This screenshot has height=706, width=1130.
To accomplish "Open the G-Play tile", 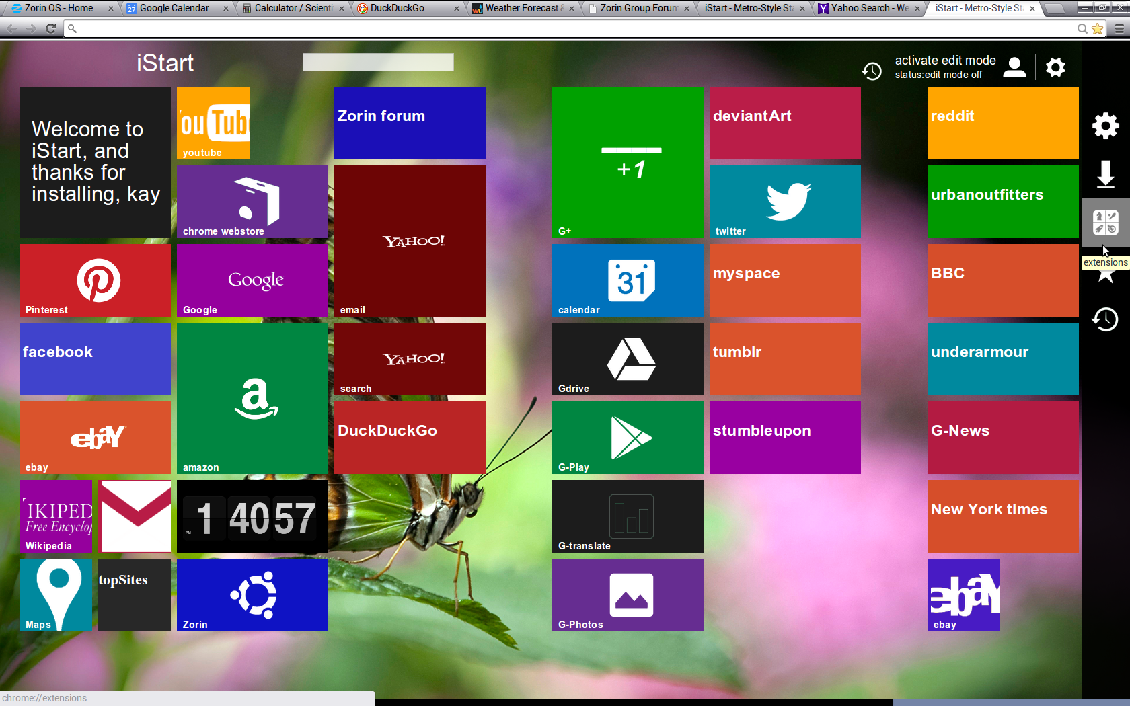I will (628, 438).
